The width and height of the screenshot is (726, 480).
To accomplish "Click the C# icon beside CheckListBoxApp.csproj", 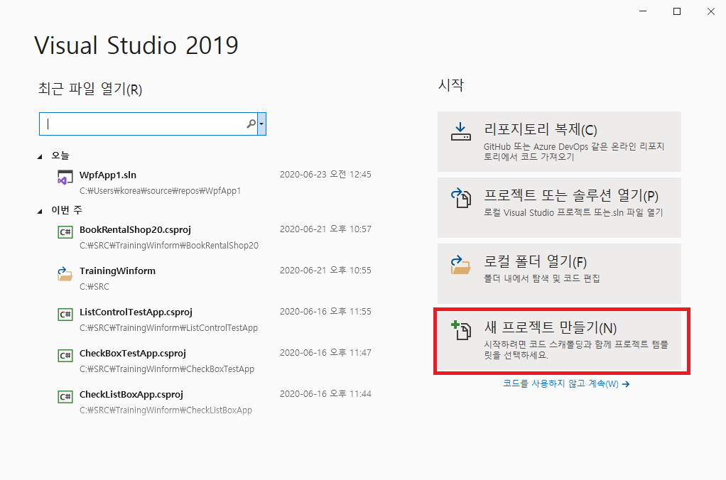I will pos(65,397).
